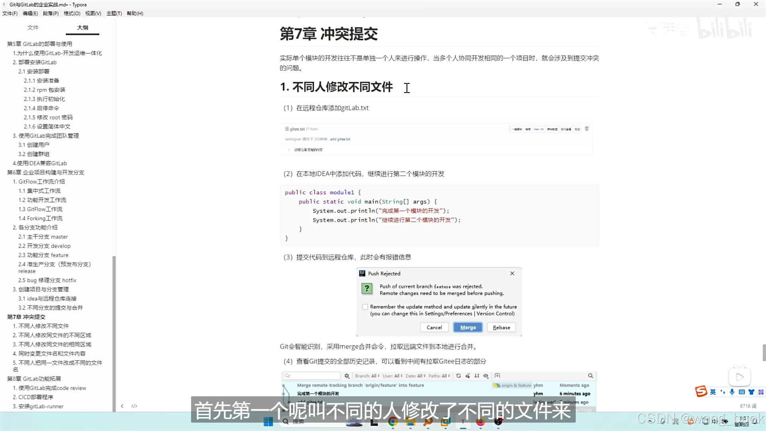This screenshot has width=766, height=431.
Task: Jump to outline item 第5章 GitLab的部署与使用
Action: [39, 44]
